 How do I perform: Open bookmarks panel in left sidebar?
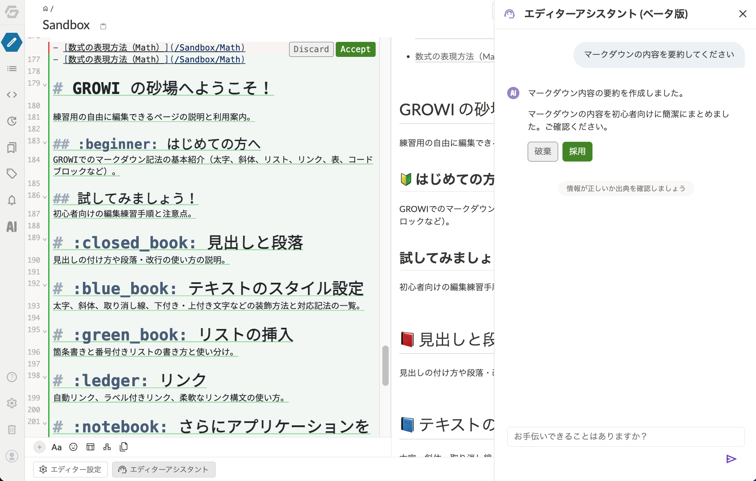coord(12,148)
